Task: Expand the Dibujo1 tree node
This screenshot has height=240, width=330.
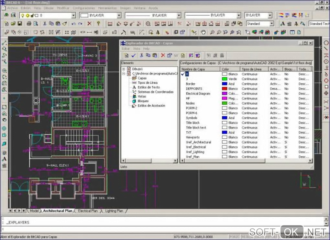Action: click(x=124, y=69)
